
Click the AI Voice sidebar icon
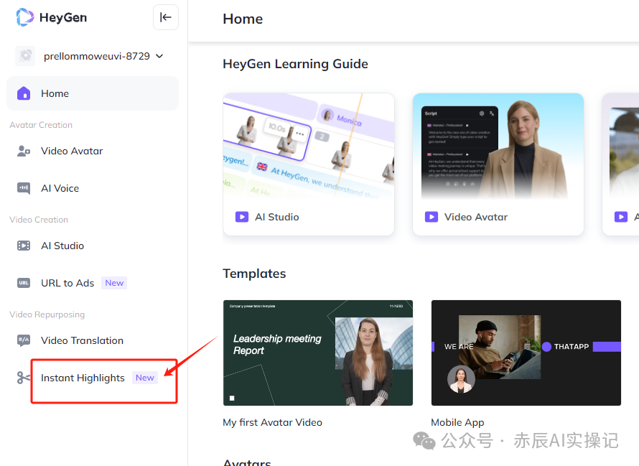point(24,188)
